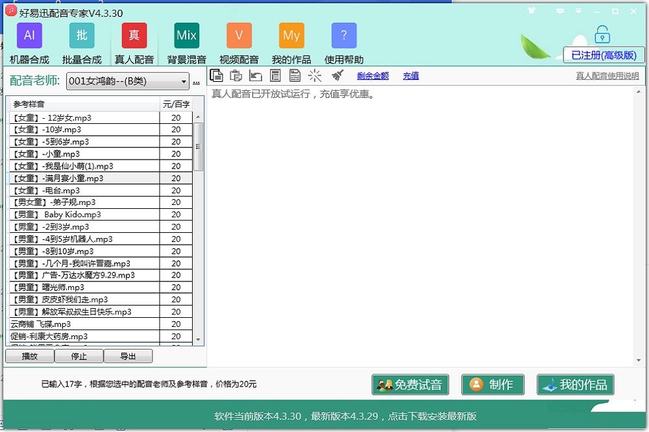Viewport: 649px width, 432px height.
Task: Click the 参考样音 column header
Action: [x=85, y=104]
